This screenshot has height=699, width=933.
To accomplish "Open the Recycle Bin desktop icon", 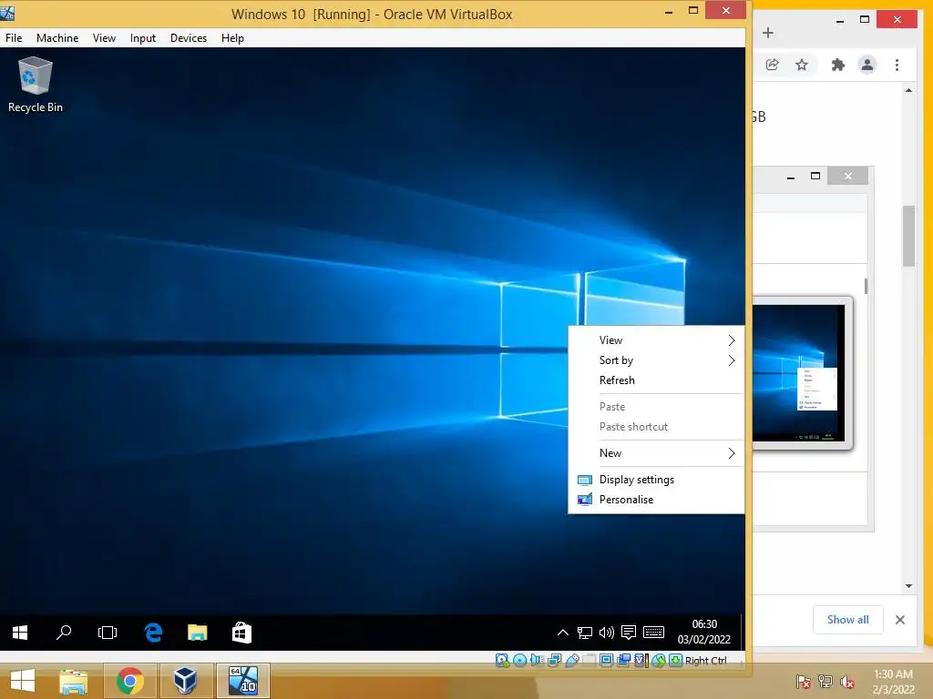I will (x=36, y=85).
